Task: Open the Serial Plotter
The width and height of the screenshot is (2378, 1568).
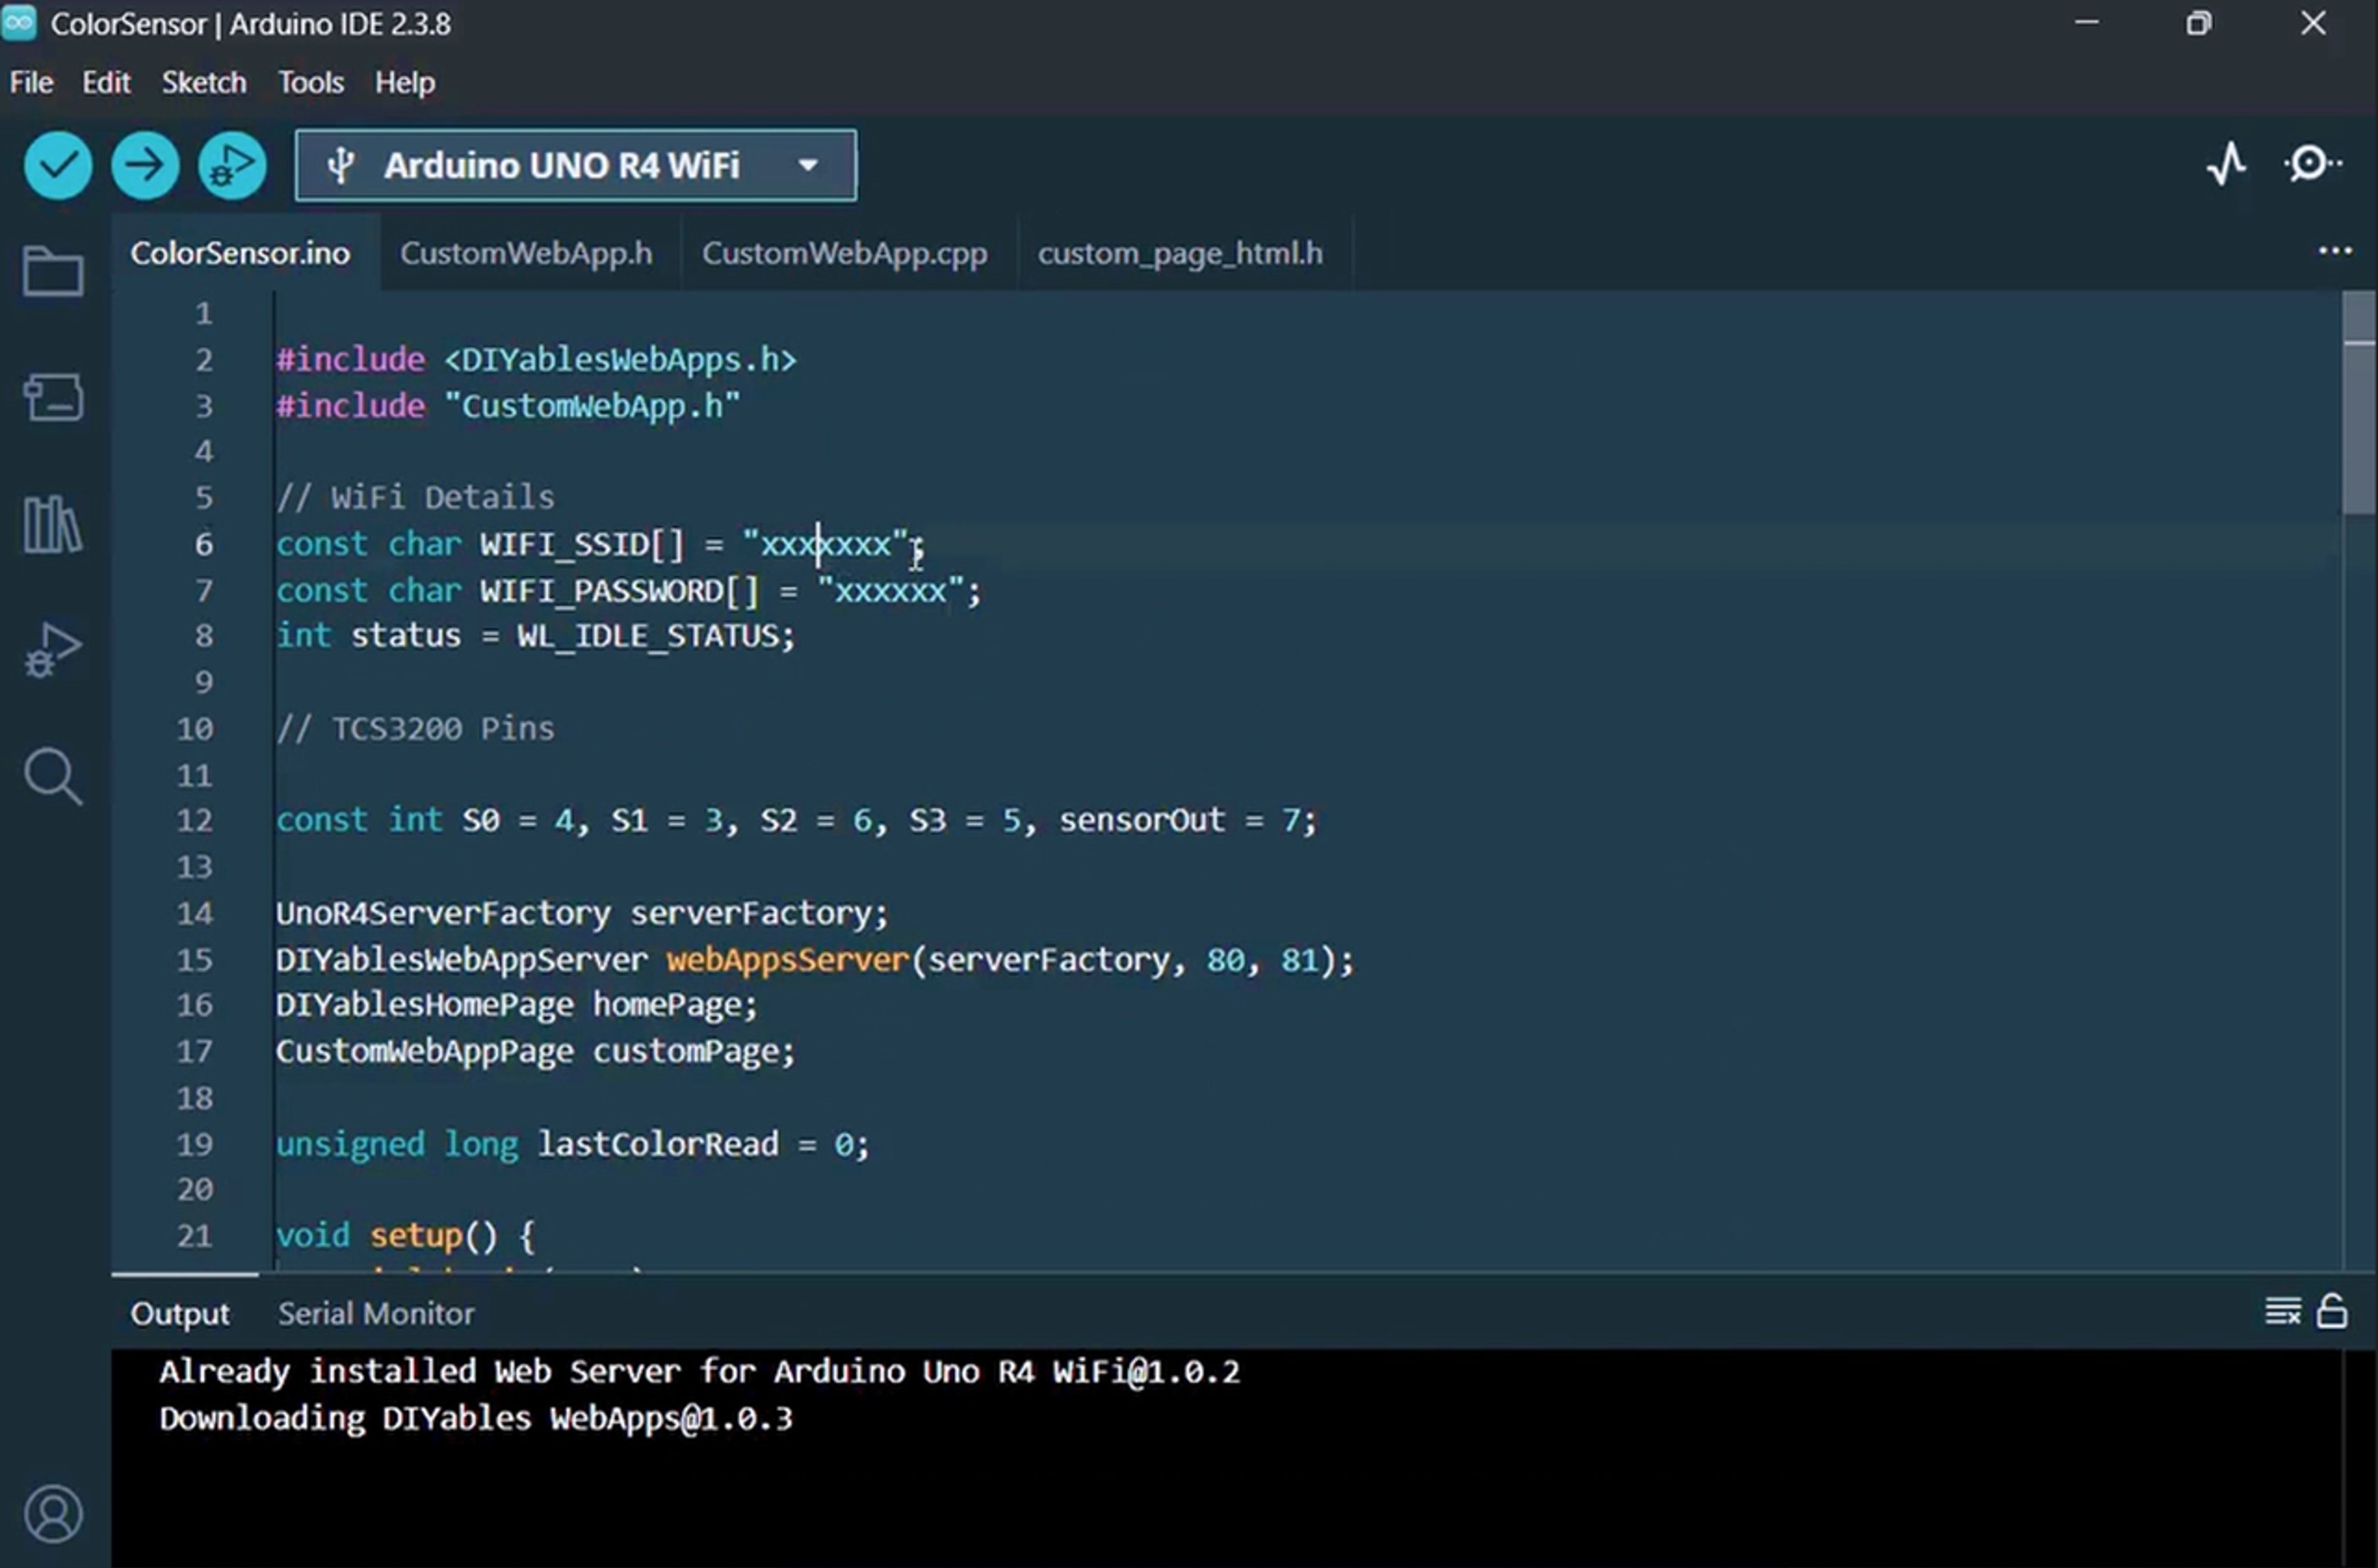Action: coord(2225,165)
